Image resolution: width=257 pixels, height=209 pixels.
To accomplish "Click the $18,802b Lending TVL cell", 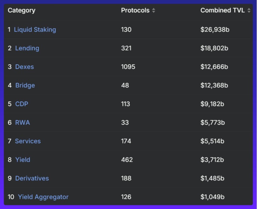I will click(214, 48).
